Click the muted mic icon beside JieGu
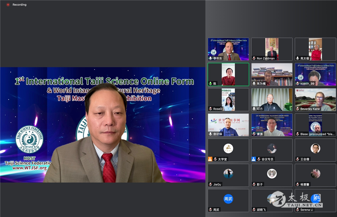Viewport: 337px width, 217px height. click(x=210, y=184)
